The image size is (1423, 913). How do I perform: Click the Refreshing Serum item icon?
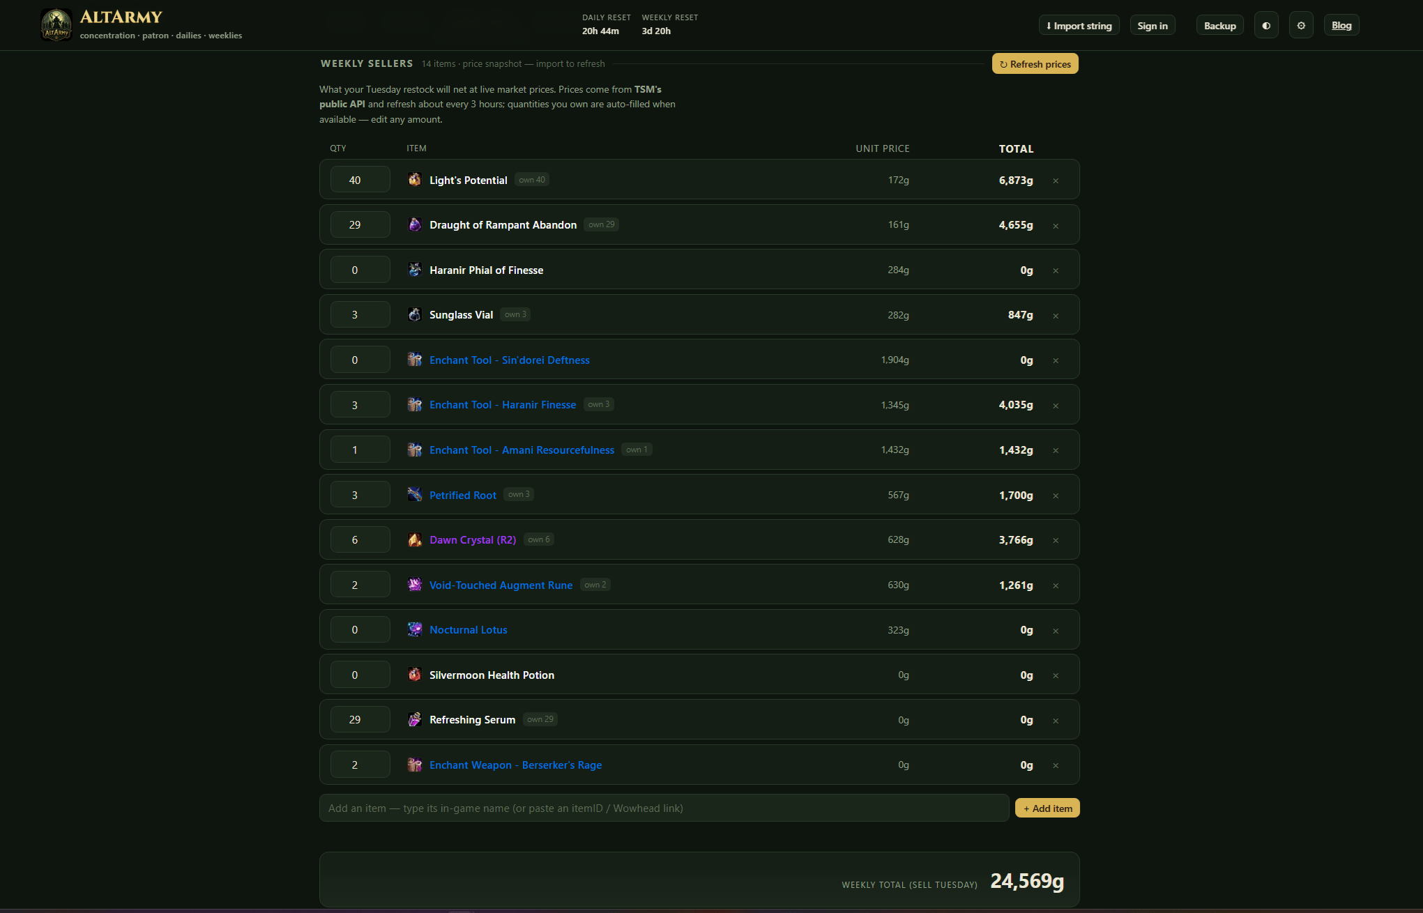415,719
